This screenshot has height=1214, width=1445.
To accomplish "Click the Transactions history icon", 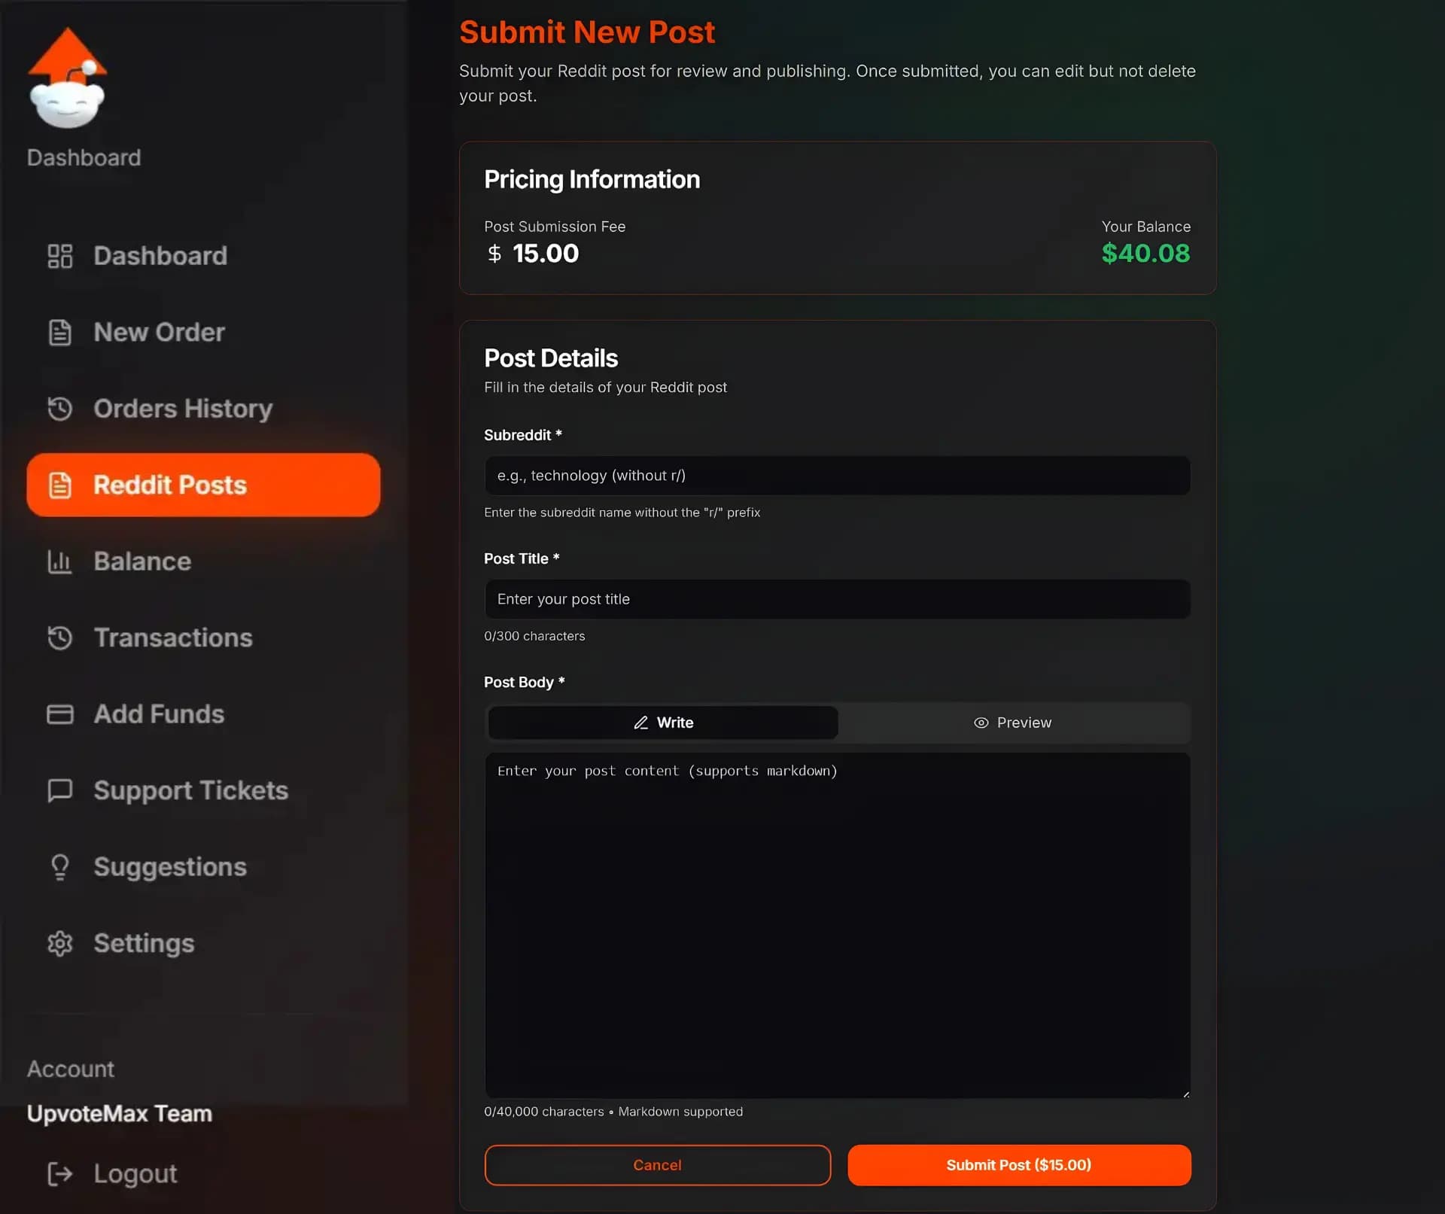I will click(x=60, y=638).
